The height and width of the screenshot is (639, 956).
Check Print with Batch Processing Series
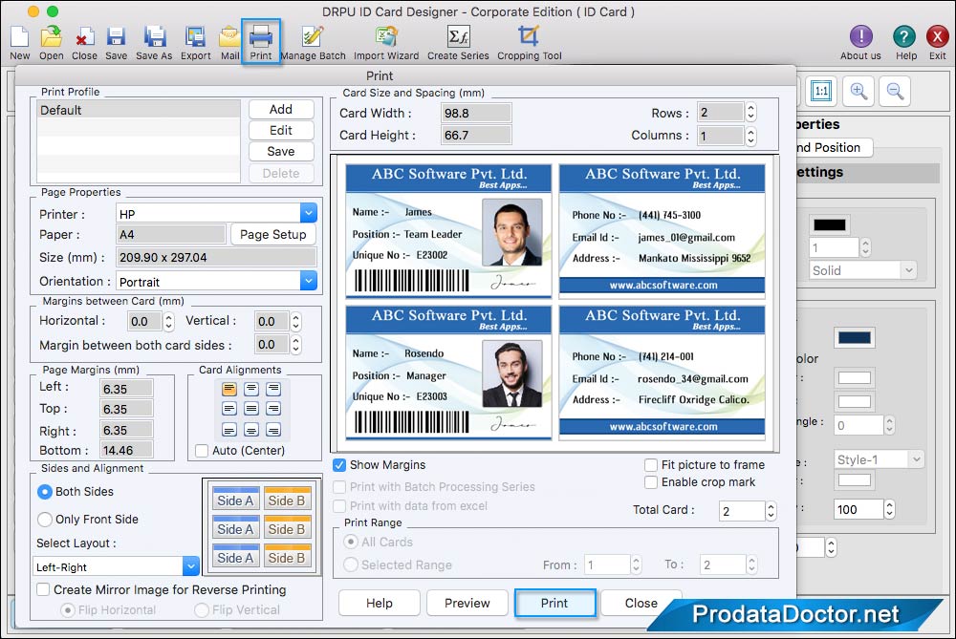pyautogui.click(x=339, y=487)
